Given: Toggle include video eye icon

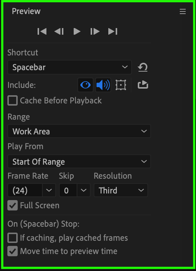Looking at the screenshot, I should coord(85,85).
